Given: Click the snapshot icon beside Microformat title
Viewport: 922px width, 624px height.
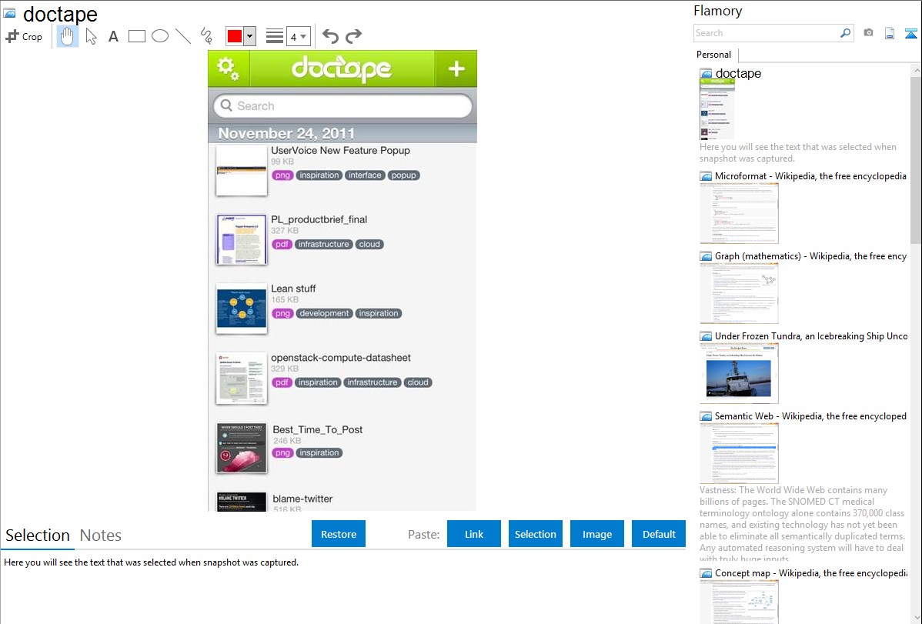Looking at the screenshot, I should [706, 176].
